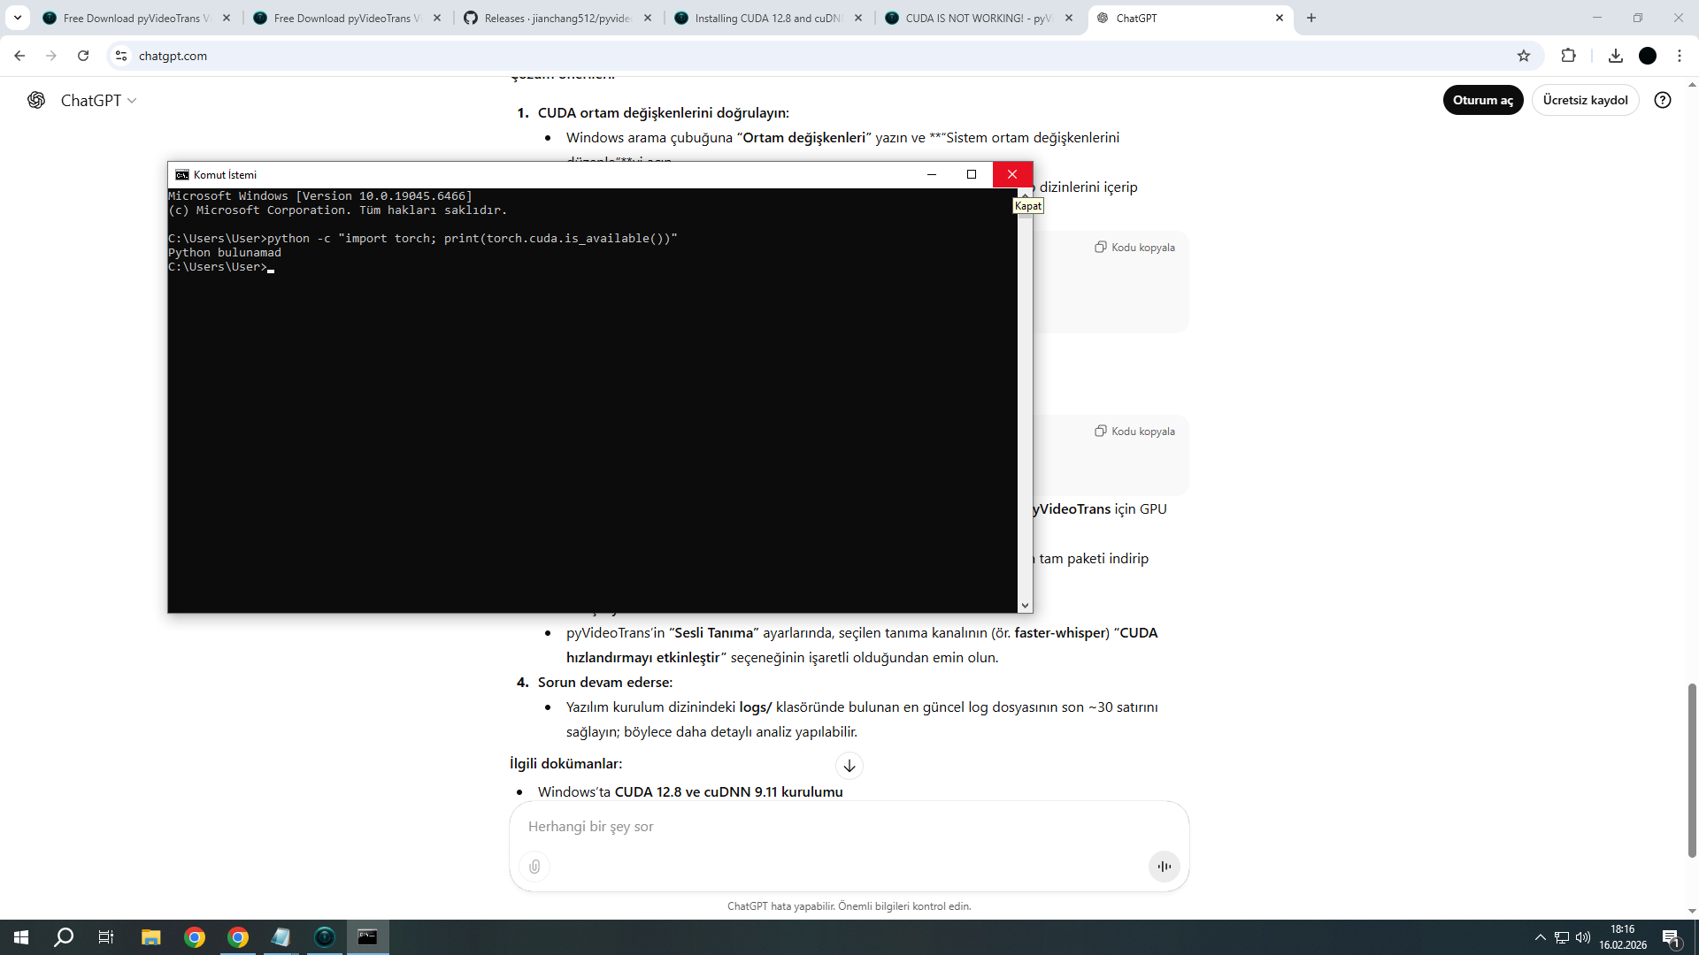Viewport: 1699px width, 955px height.
Task: Click the command prompt scrollbar down arrow
Action: [x=1025, y=606]
